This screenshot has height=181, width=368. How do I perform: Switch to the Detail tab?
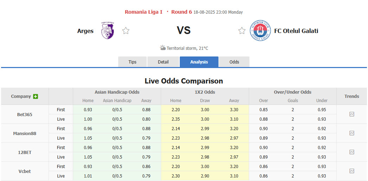[x=163, y=62]
